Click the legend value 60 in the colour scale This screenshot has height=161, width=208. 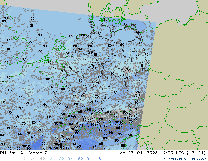(x=52, y=158)
